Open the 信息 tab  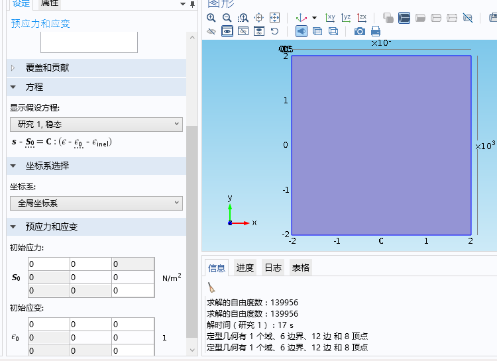tap(217, 268)
